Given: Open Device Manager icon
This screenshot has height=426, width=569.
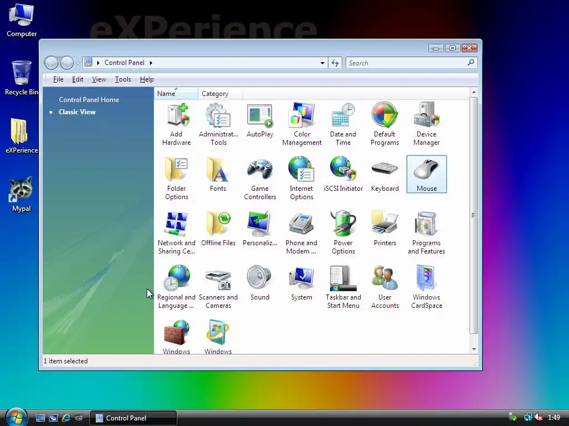Looking at the screenshot, I should point(426,124).
